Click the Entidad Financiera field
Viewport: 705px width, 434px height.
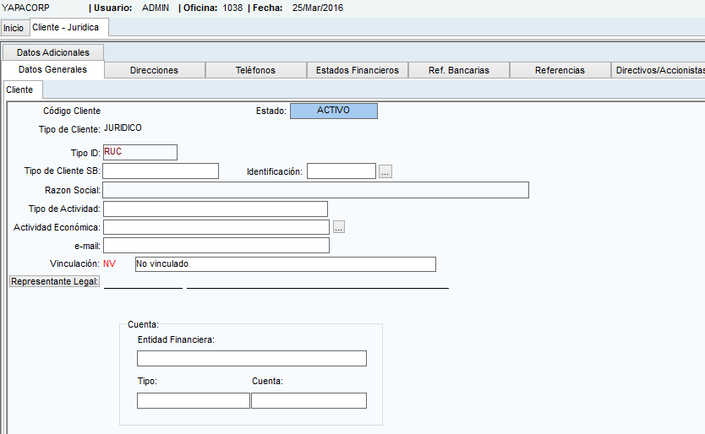pos(252,359)
